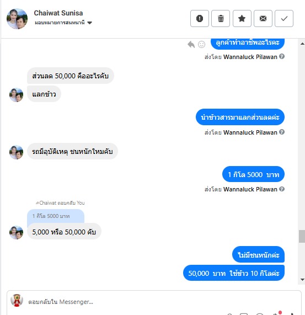Reply arrow icon next to top message
Viewport: 305px width, 315px height.
[191, 44]
